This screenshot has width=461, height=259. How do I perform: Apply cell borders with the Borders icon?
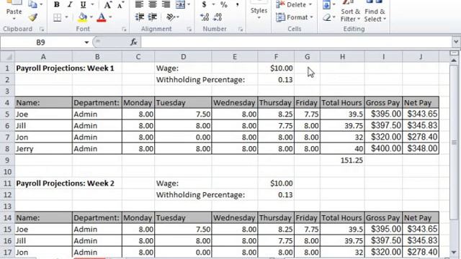point(58,17)
